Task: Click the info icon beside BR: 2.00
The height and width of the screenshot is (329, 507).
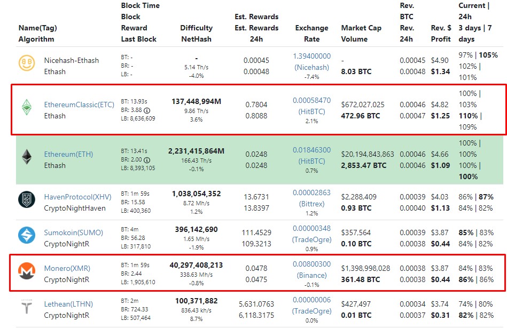Action: [x=147, y=160]
